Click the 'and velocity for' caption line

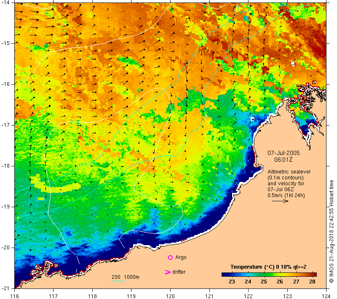tap(286, 184)
